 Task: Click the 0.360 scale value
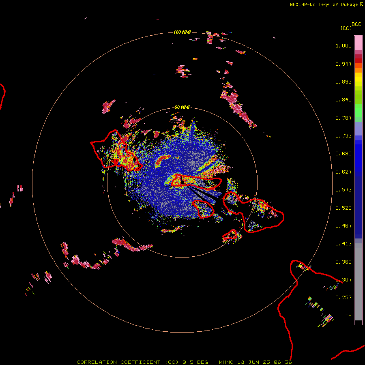point(344,262)
